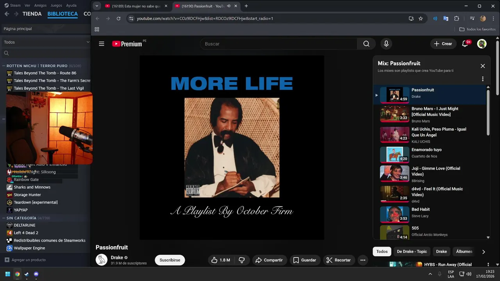Image resolution: width=500 pixels, height=281 pixels.
Task: Go back in Steam library navigation
Action: (x=7, y=14)
